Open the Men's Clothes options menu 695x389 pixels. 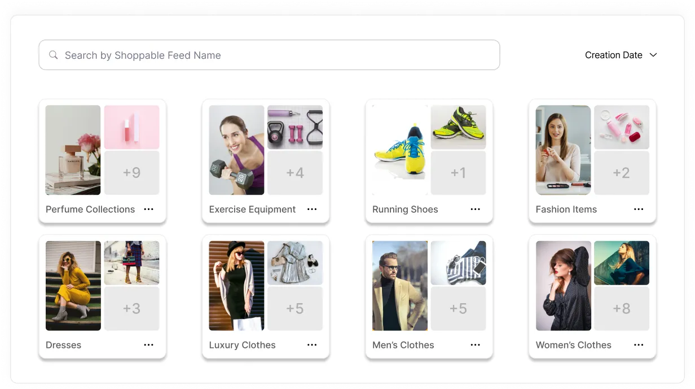475,344
